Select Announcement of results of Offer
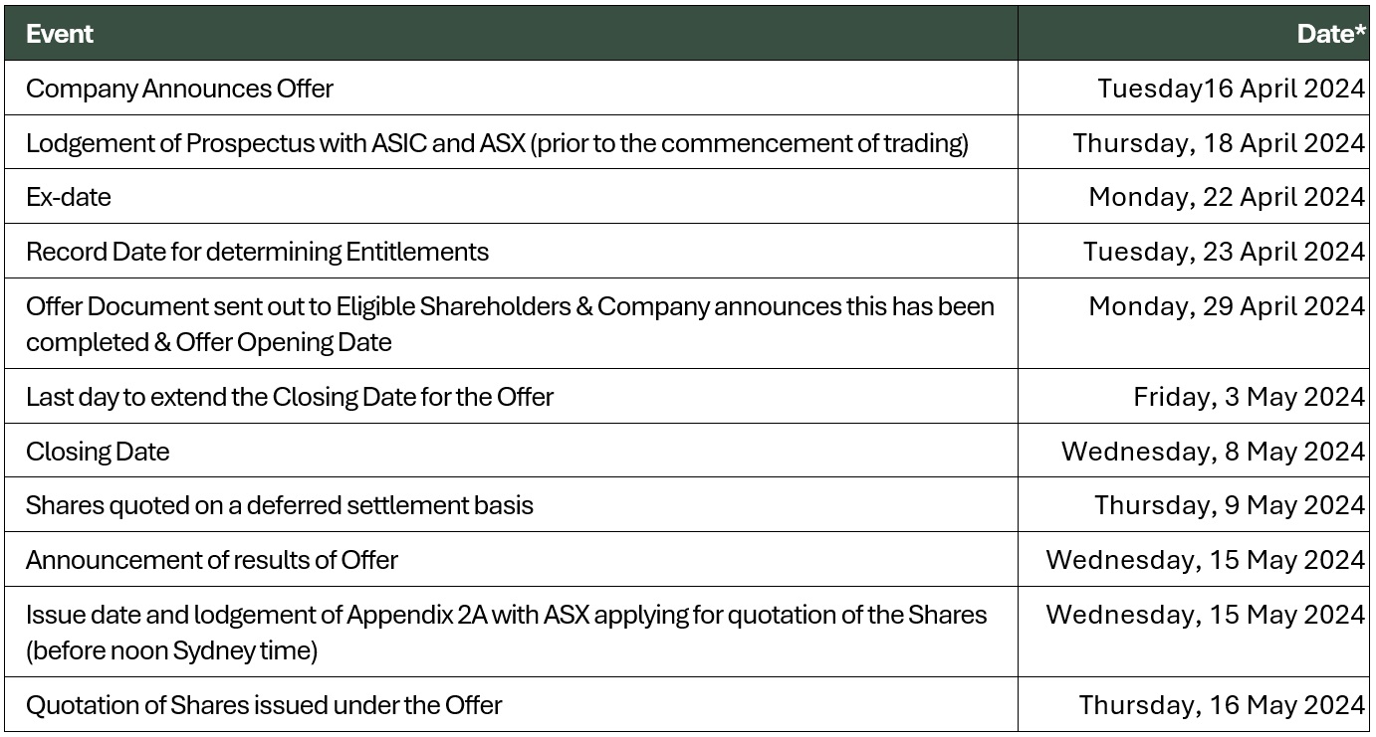The width and height of the screenshot is (1376, 737). tap(212, 560)
